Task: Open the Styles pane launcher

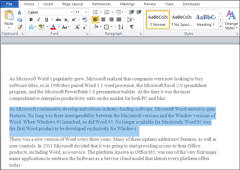Action: (237, 34)
